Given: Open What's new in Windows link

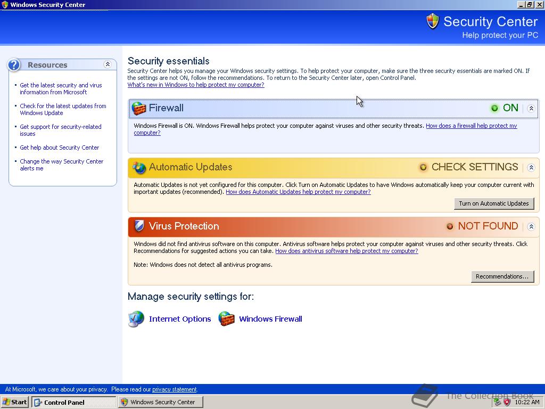Looking at the screenshot, I should [x=196, y=85].
